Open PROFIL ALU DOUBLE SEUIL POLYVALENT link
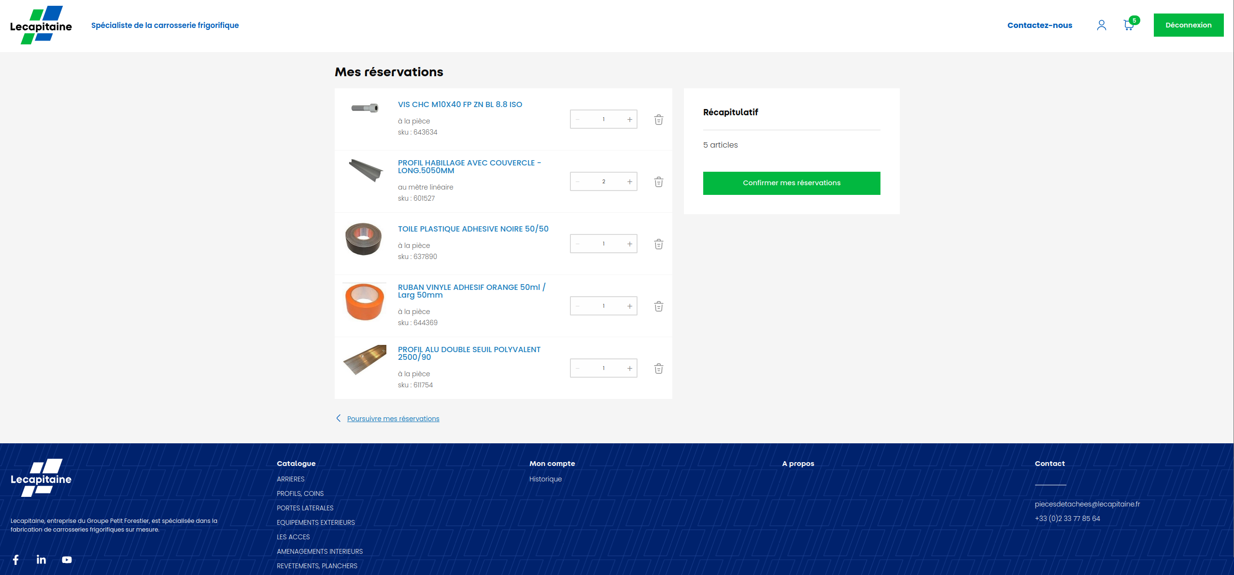 [x=469, y=353]
